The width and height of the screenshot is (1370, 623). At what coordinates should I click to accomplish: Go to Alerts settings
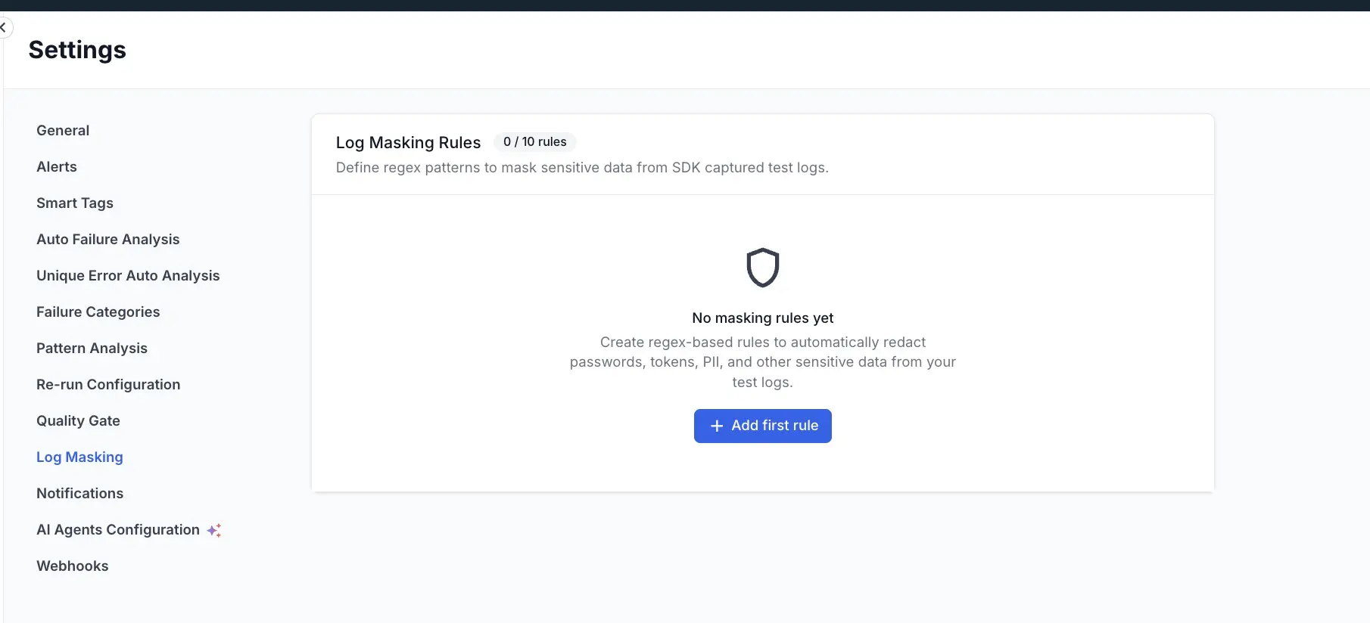(57, 166)
